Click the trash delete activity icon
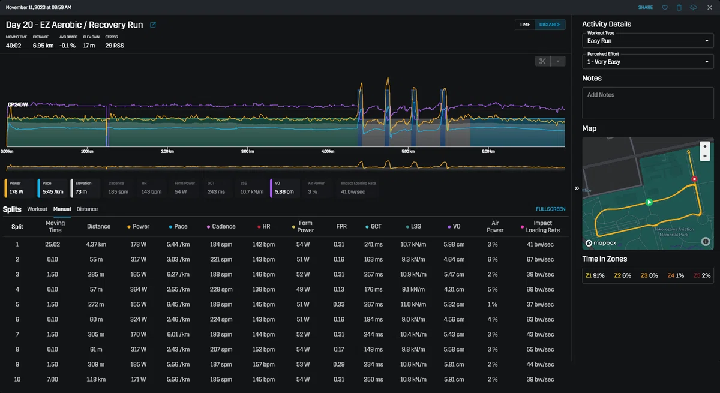This screenshot has width=720, height=393. (679, 7)
